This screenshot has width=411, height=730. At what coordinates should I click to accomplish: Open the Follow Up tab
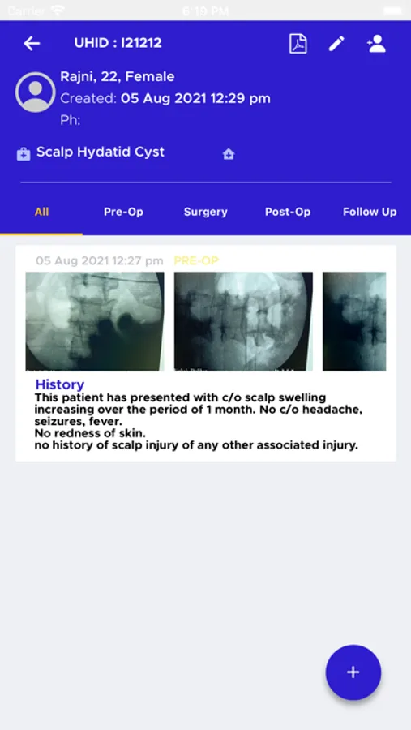(370, 212)
